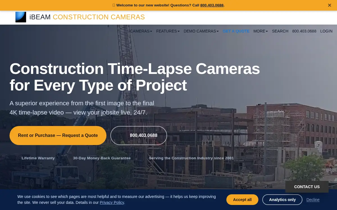Click Serving the Construction Industry since 2001

point(191,158)
